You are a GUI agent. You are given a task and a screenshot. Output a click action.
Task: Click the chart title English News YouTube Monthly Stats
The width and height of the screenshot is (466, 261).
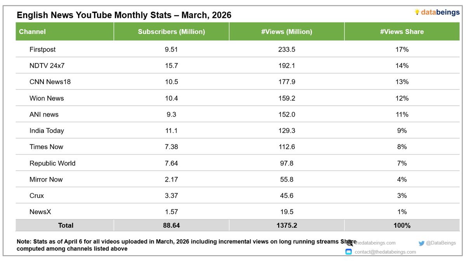(x=124, y=15)
